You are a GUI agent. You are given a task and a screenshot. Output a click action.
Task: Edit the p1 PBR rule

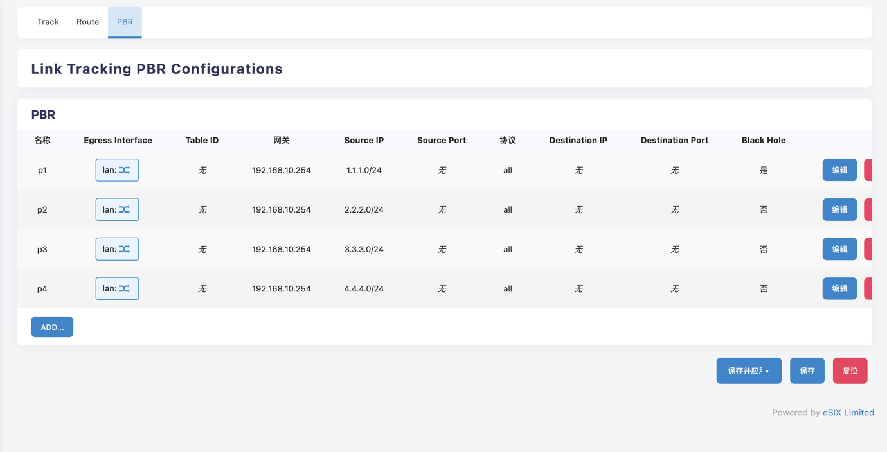tap(839, 170)
